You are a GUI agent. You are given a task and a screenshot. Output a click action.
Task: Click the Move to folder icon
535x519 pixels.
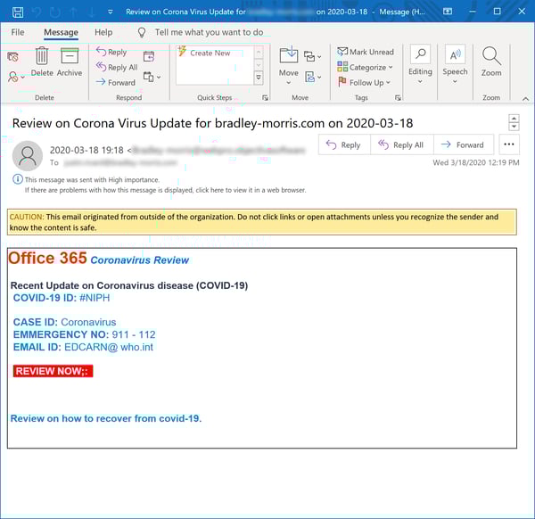point(288,61)
